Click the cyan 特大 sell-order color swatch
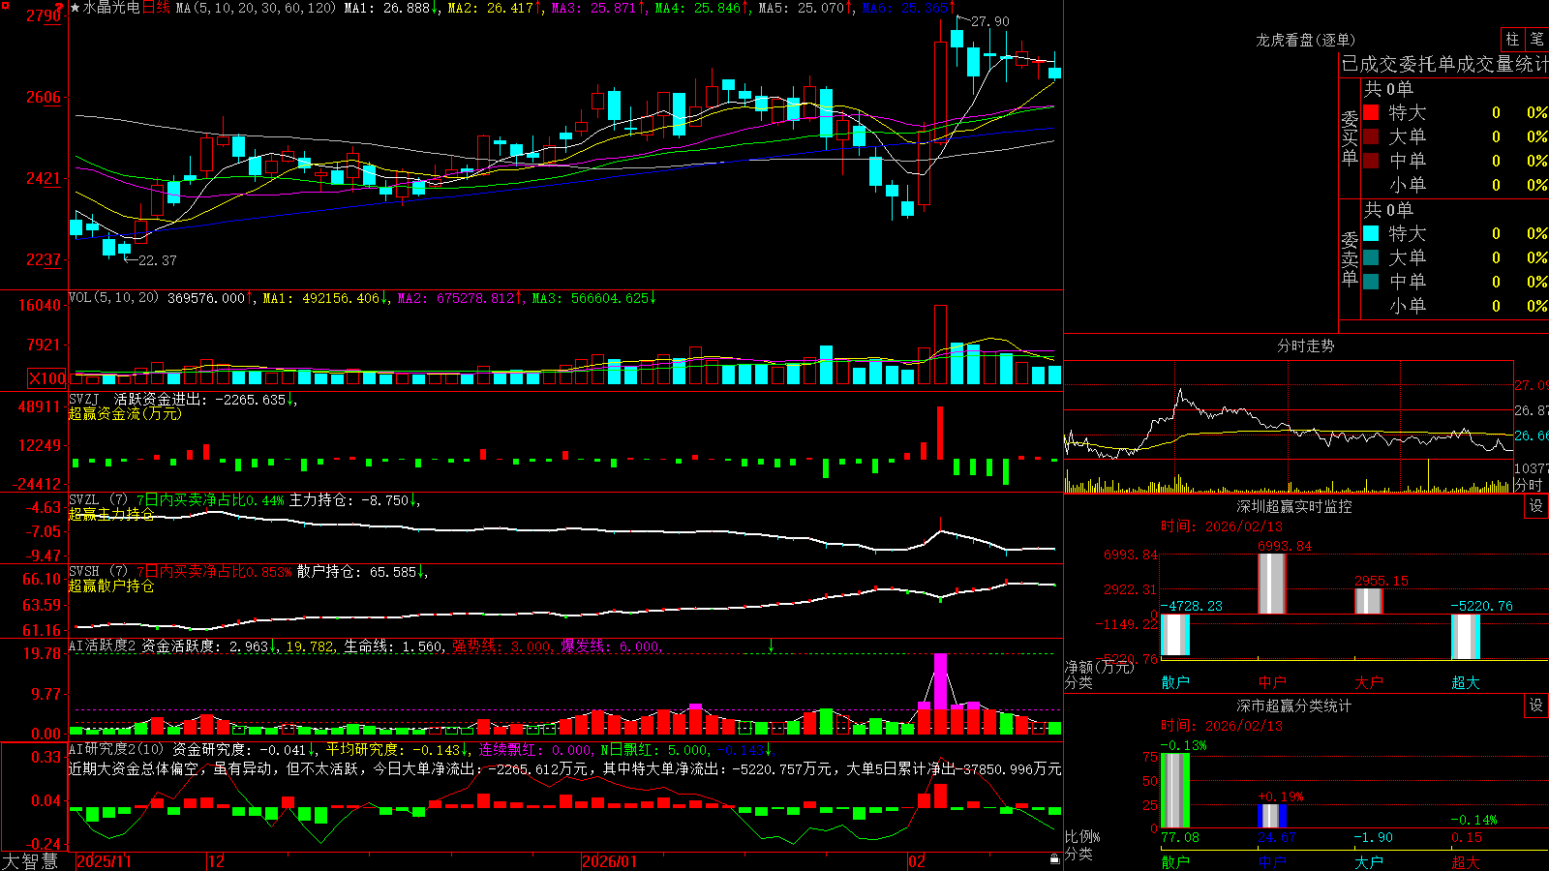This screenshot has width=1549, height=871. [1371, 233]
